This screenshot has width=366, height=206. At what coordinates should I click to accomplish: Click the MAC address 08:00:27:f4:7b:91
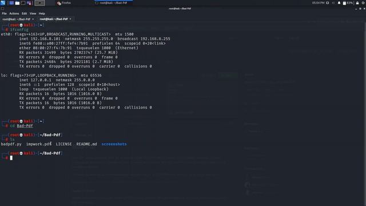(x=52, y=48)
